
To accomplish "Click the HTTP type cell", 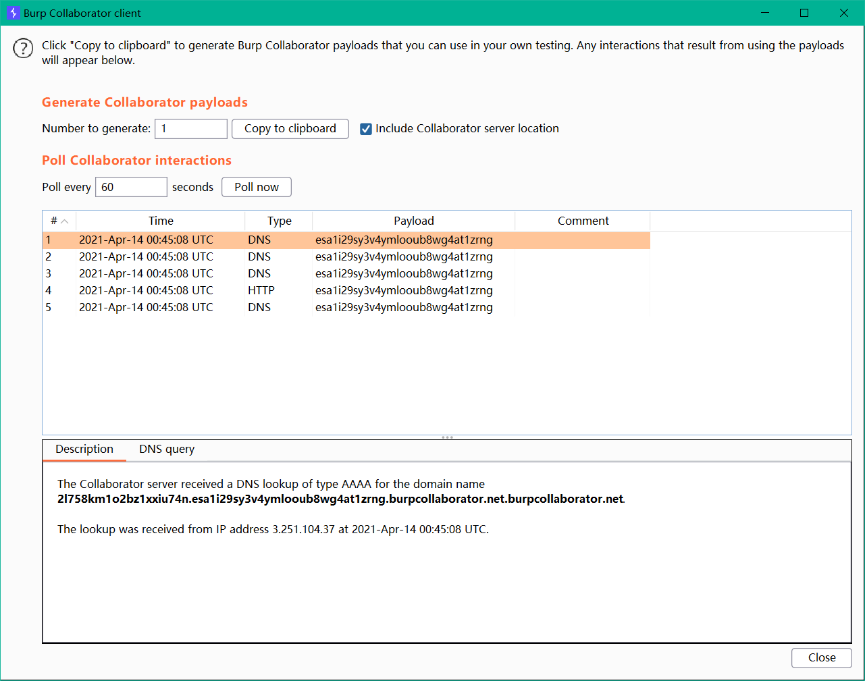I will tap(279, 291).
